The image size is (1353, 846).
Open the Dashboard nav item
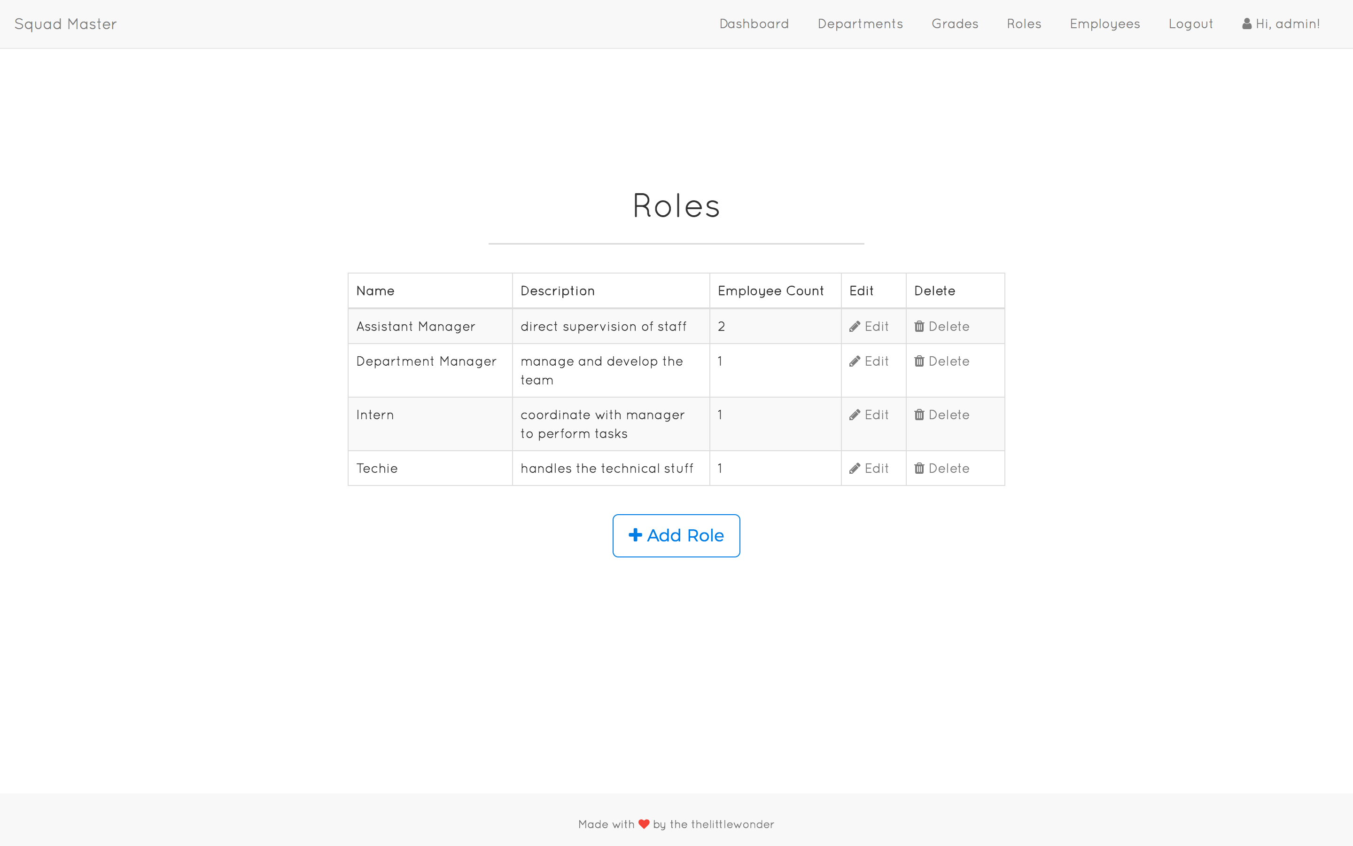[x=754, y=24]
